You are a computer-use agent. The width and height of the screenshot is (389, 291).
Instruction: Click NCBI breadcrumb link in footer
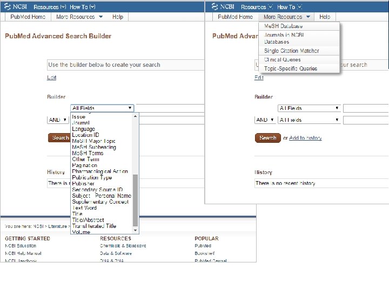point(38,226)
